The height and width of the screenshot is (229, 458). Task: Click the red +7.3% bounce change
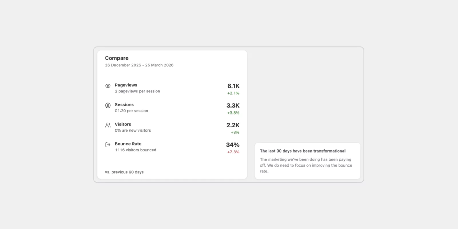pyautogui.click(x=233, y=152)
